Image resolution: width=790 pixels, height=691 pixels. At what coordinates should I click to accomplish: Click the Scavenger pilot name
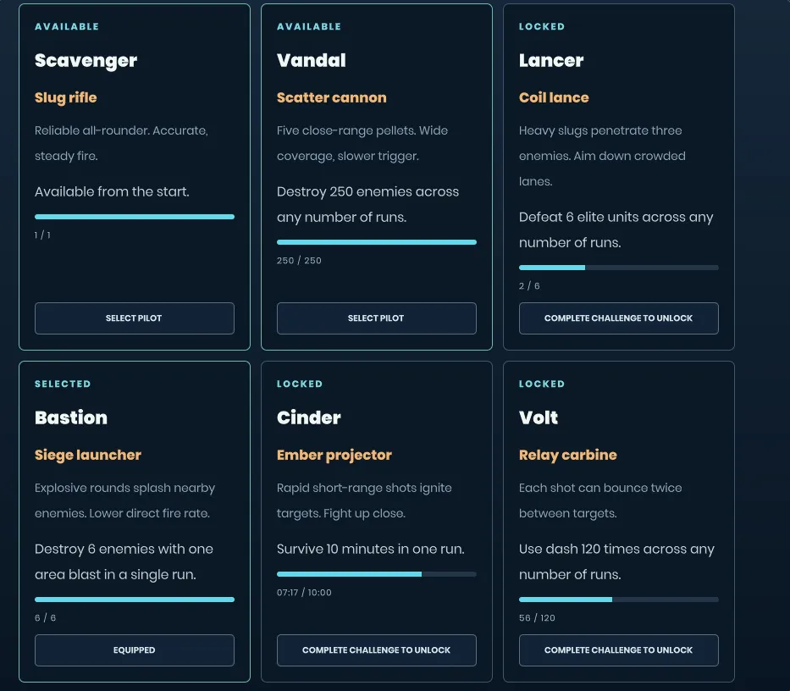point(86,60)
